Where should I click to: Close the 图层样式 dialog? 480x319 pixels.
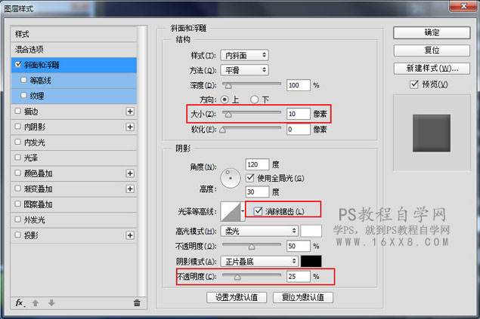pyautogui.click(x=464, y=6)
